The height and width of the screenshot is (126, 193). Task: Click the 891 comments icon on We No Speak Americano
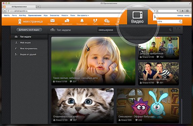160,83
